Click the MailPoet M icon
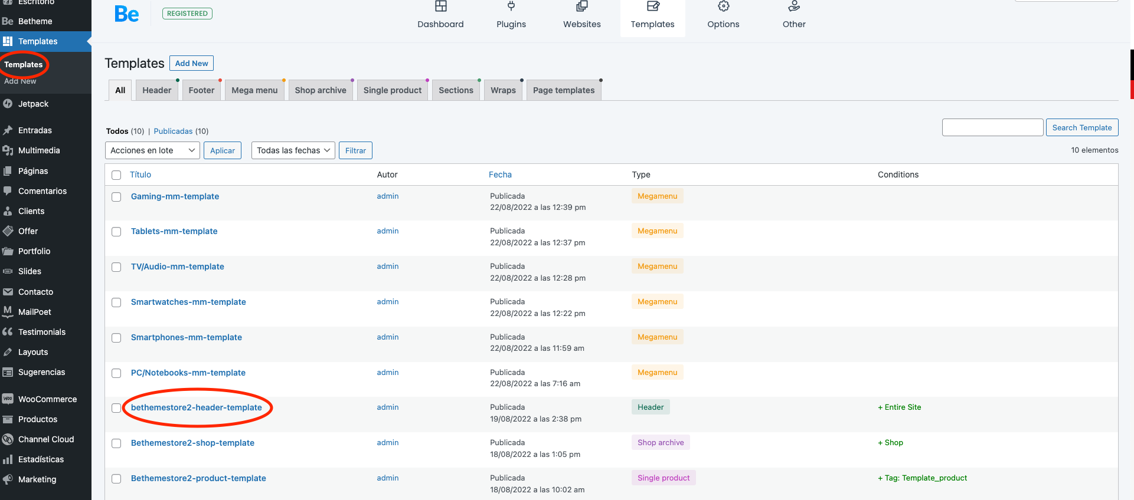 (x=8, y=311)
